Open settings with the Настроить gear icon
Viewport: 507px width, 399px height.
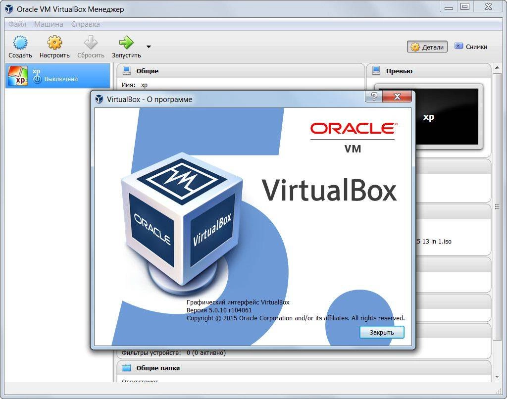pos(54,43)
